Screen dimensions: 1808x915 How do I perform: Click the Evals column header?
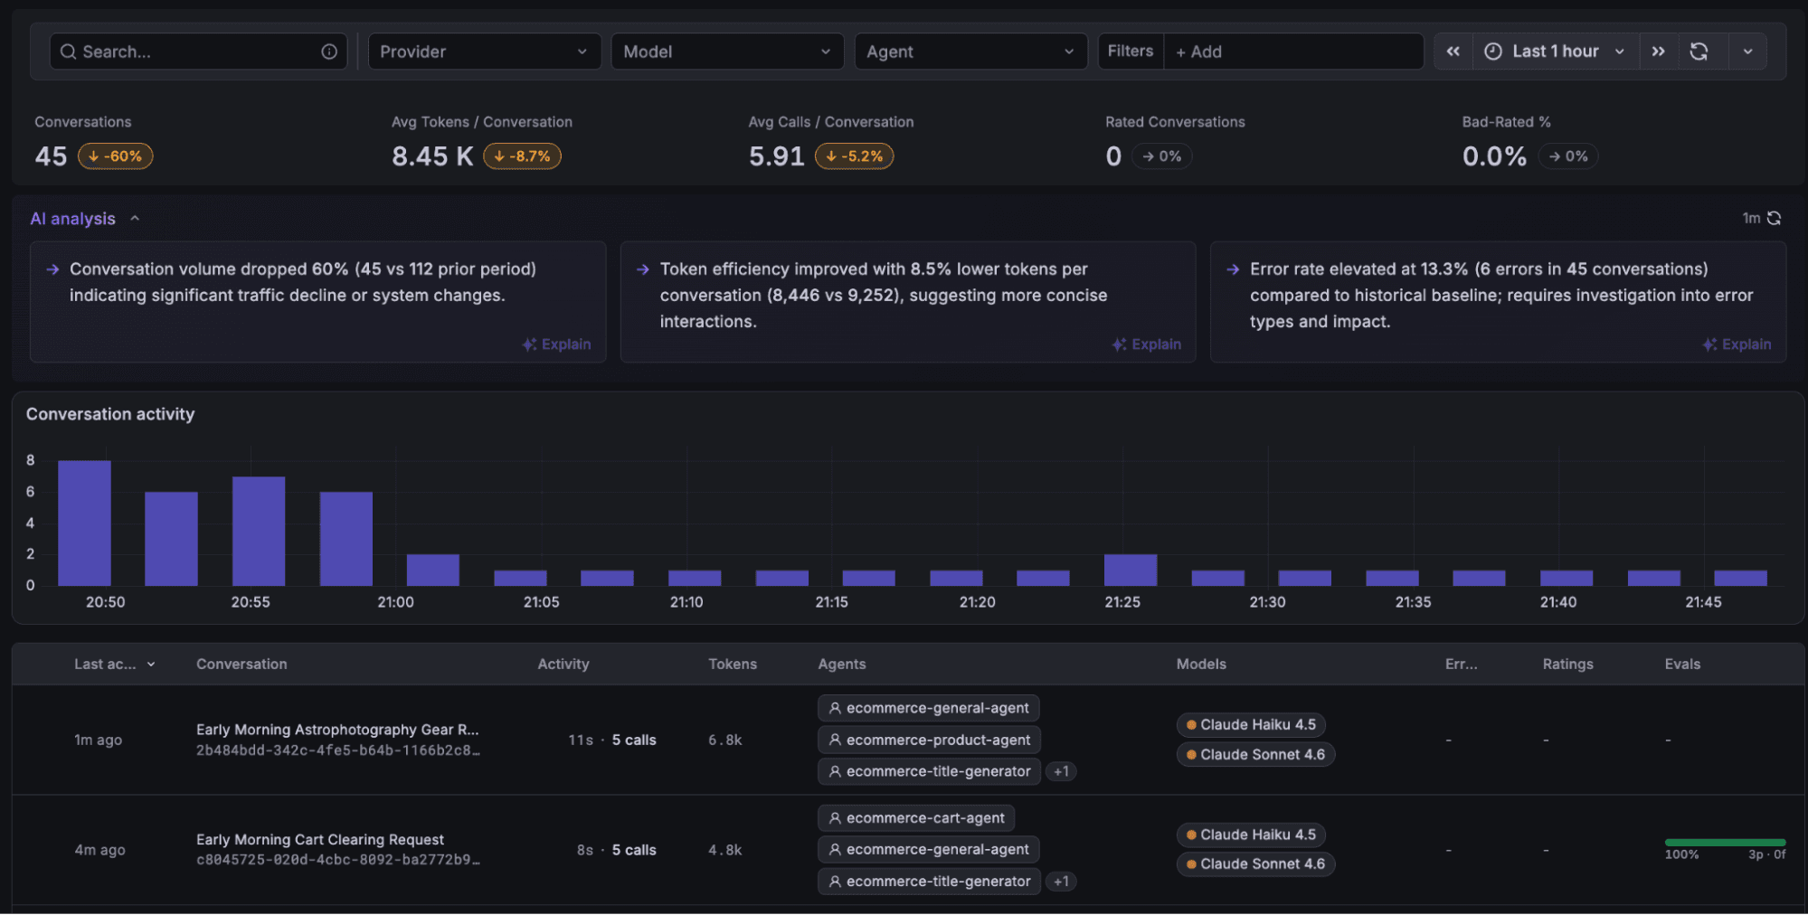(1682, 664)
